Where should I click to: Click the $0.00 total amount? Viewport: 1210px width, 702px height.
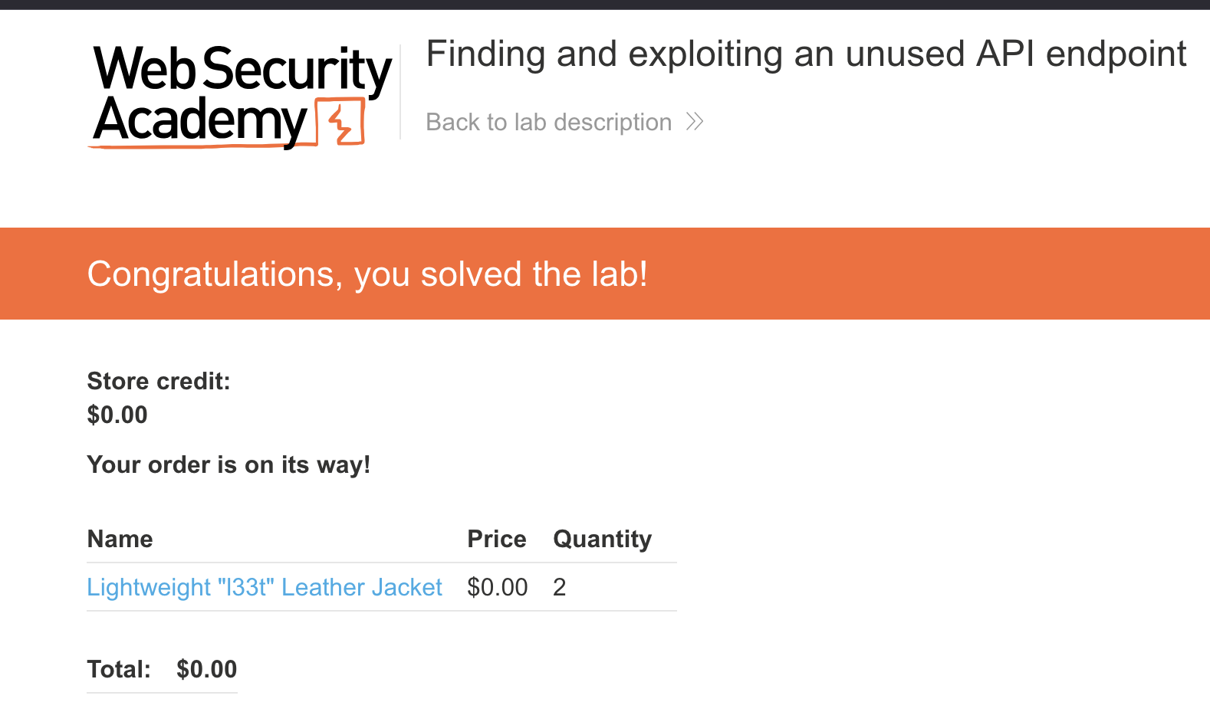point(207,669)
